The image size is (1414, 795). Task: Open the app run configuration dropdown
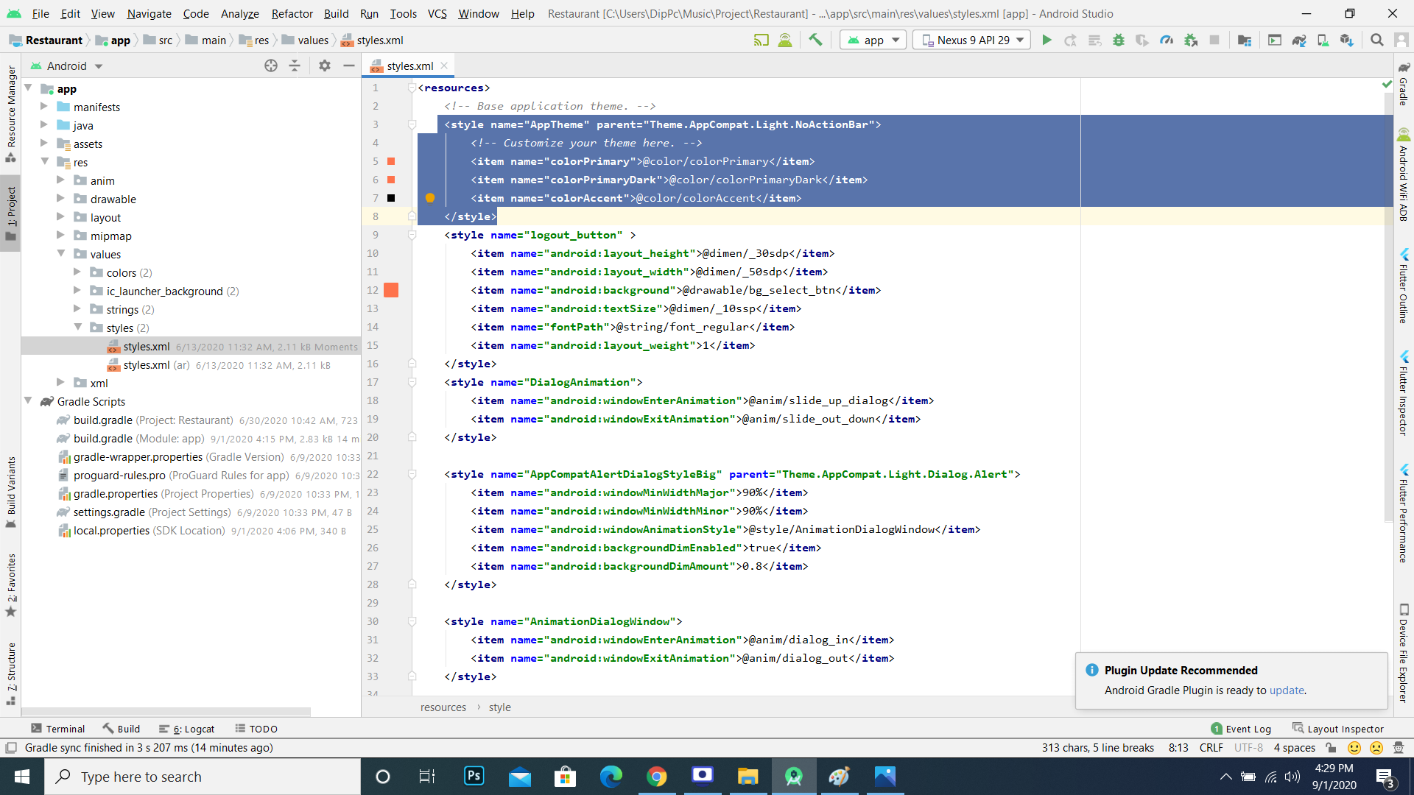coord(873,40)
